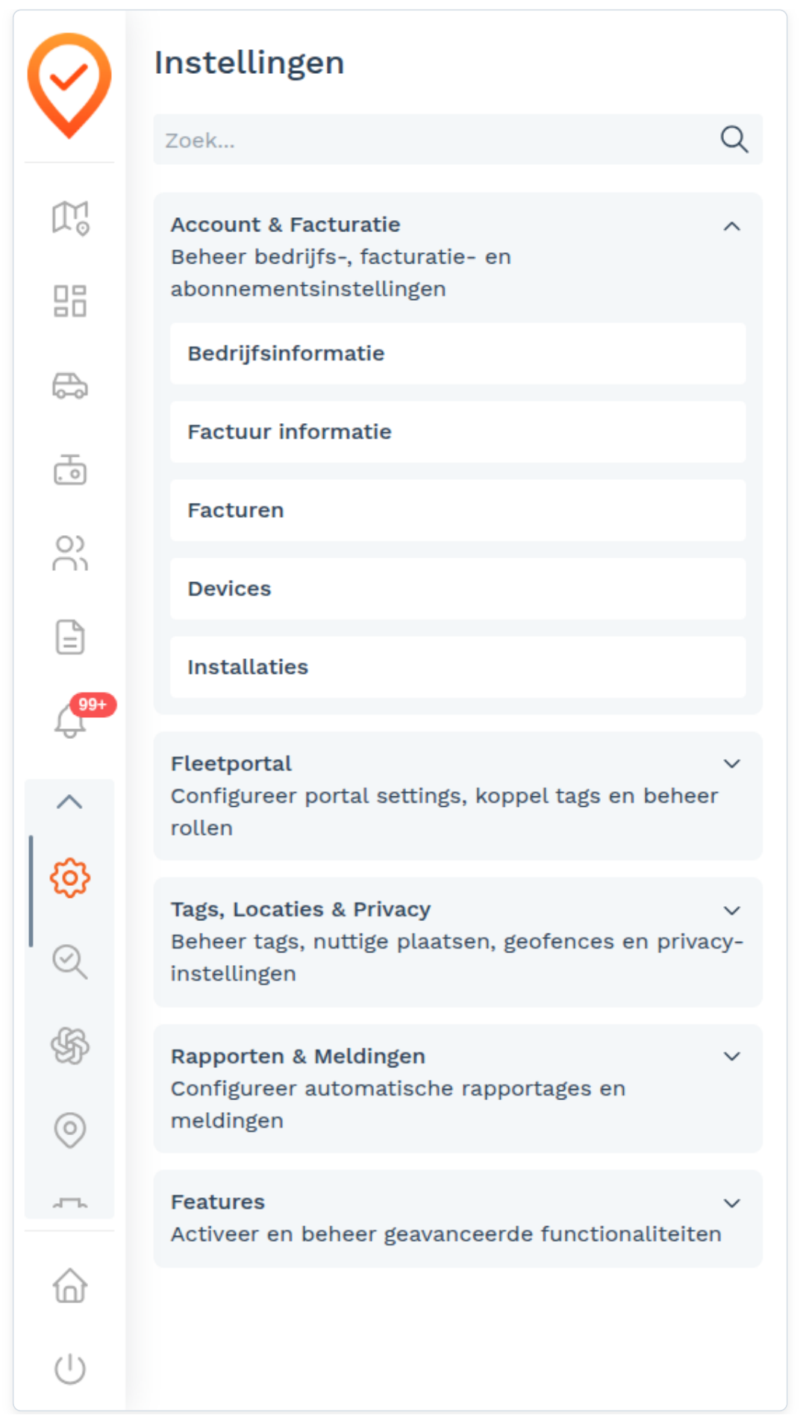800x1427 pixels.
Task: Click the power logout icon
Action: [70, 1369]
